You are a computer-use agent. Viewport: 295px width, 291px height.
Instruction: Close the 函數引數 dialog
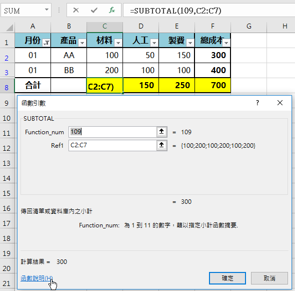pos(280,103)
